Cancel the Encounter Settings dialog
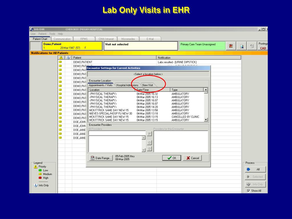The height and width of the screenshot is (219, 292). pyautogui.click(x=192, y=158)
